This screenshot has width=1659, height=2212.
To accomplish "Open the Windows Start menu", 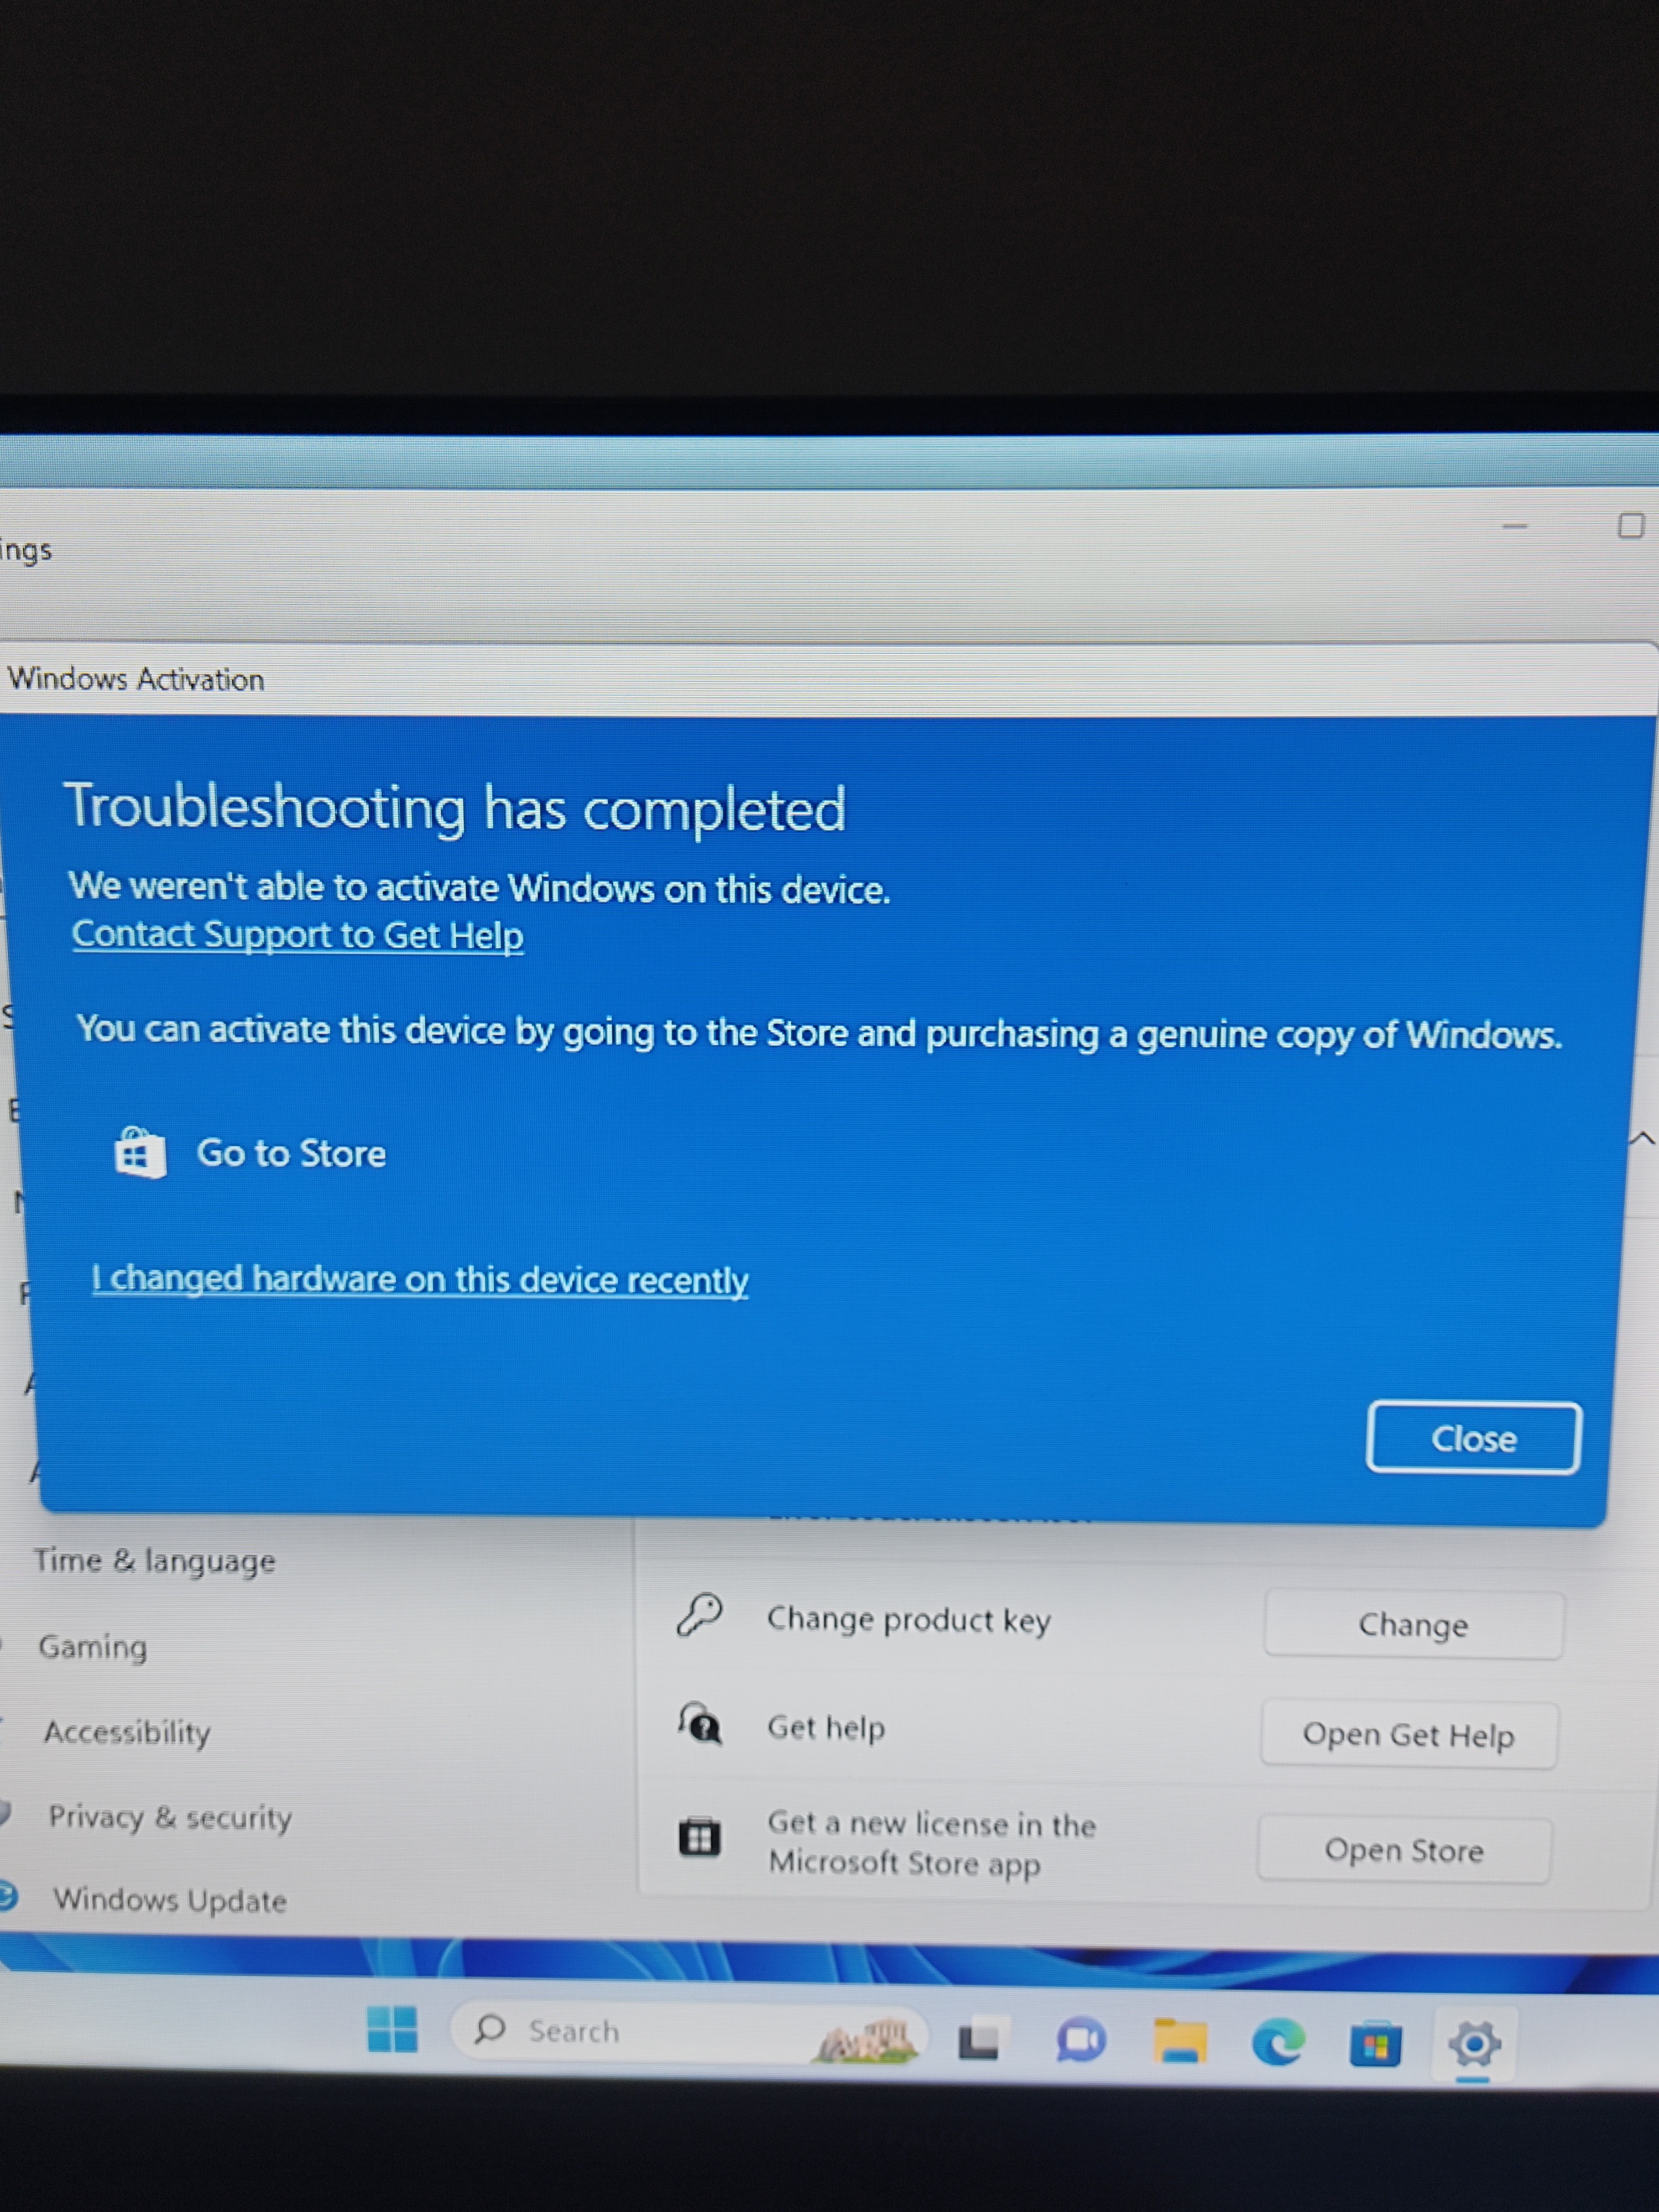I will click(x=392, y=2029).
